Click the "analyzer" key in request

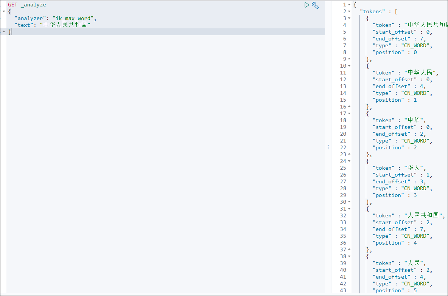pos(30,18)
